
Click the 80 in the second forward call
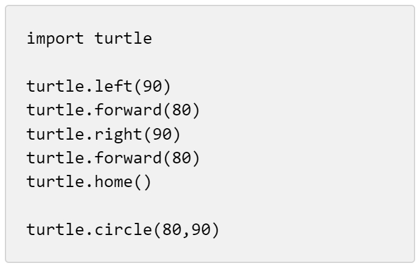(180, 158)
